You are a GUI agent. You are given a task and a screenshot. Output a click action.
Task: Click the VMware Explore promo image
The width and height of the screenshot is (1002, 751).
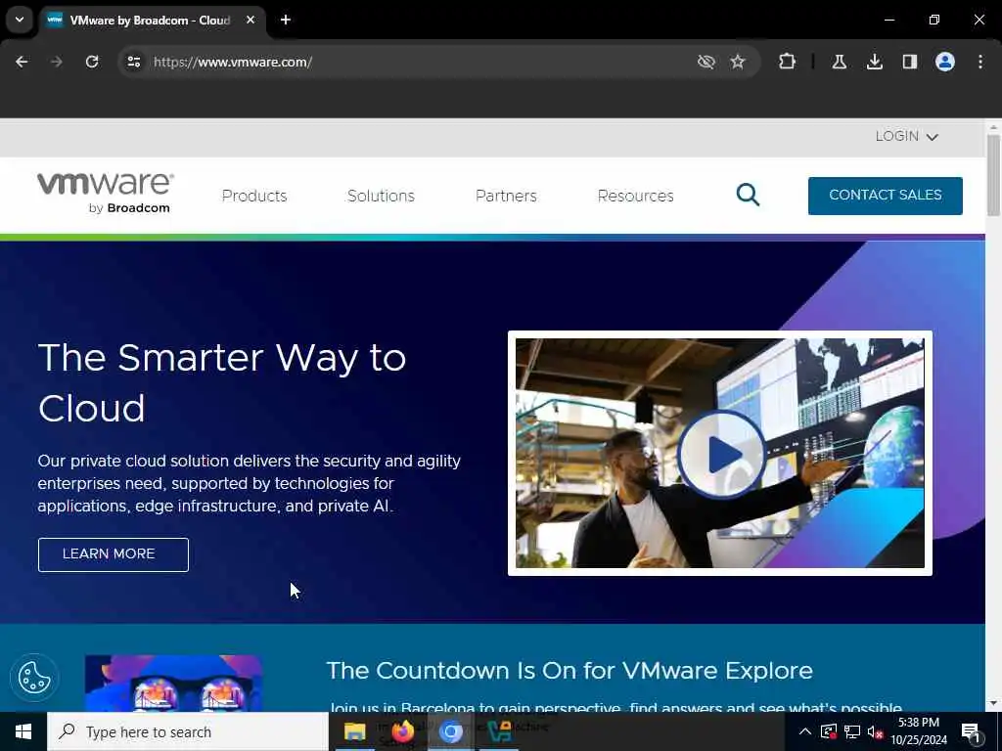173,683
